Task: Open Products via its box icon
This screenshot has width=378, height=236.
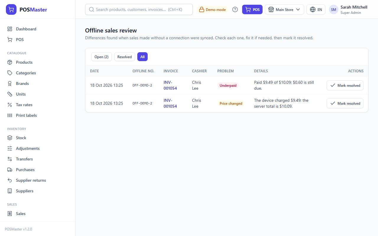Action: [x=10, y=62]
